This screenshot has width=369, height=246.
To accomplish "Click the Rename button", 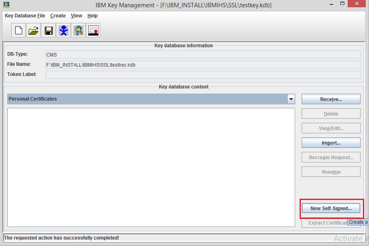I will point(331,172).
